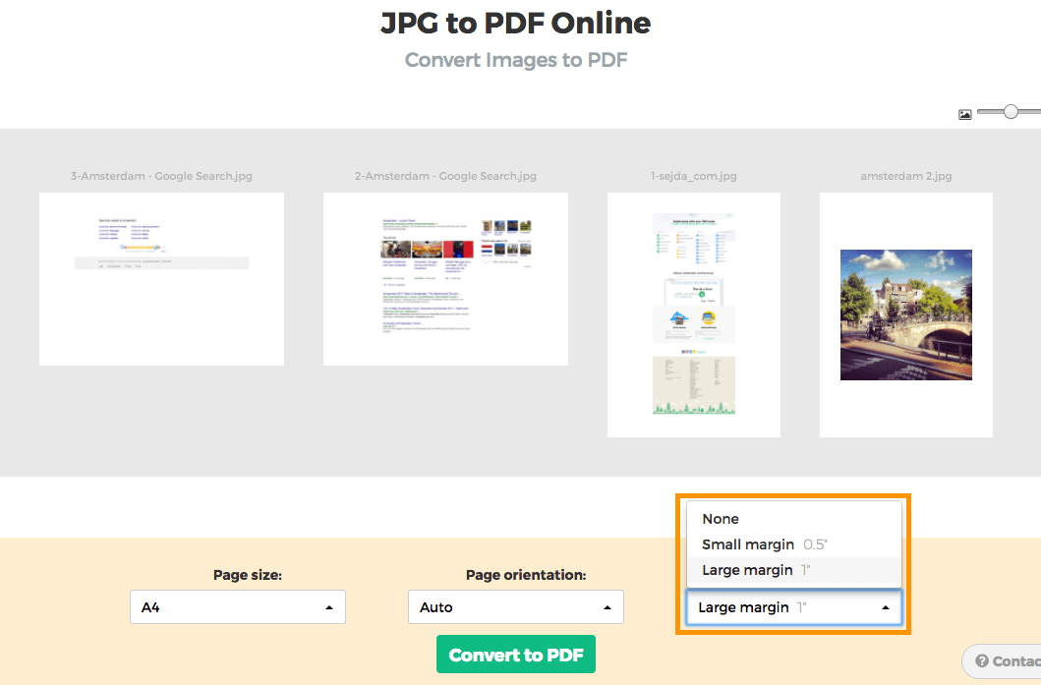
Task: Click the 1-sejda_com.jpg filename label
Action: point(693,177)
